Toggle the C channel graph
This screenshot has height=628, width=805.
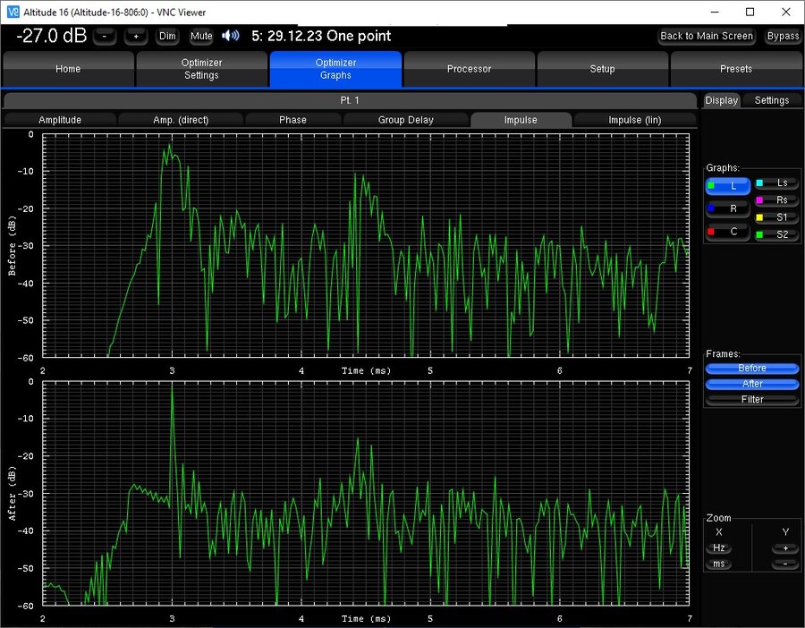pyautogui.click(x=728, y=232)
